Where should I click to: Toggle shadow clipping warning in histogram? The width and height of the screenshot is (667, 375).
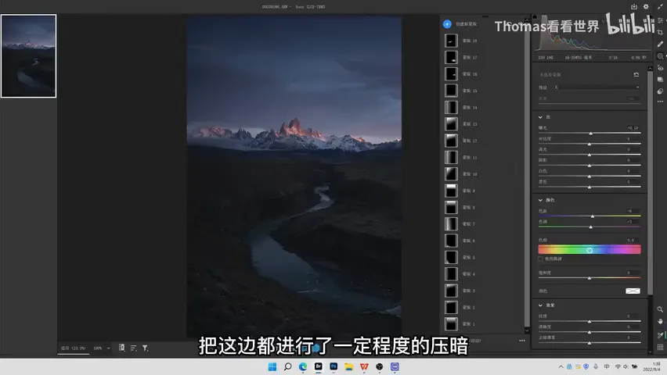535,17
